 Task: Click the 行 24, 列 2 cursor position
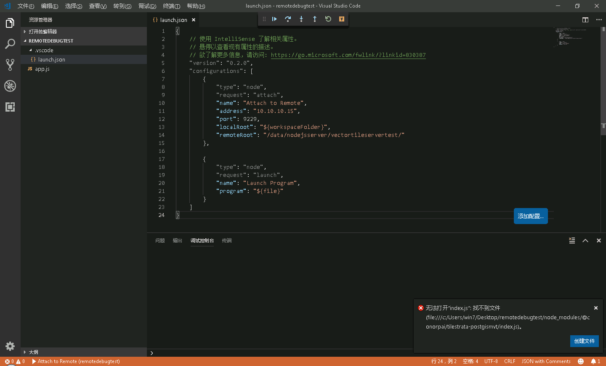point(444,361)
